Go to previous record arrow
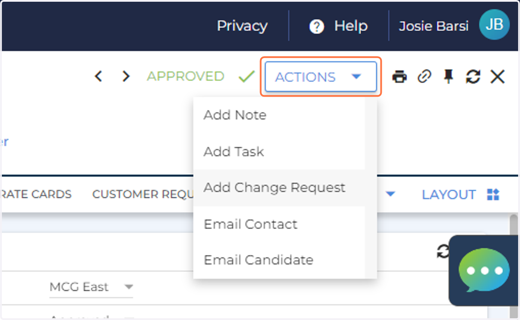Image resolution: width=520 pixels, height=320 pixels. click(99, 77)
